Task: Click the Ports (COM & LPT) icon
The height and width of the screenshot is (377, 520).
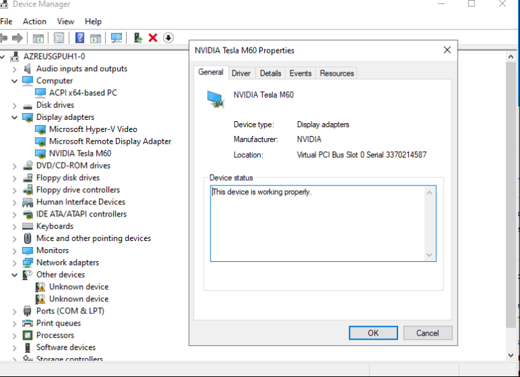Action: pyautogui.click(x=28, y=311)
